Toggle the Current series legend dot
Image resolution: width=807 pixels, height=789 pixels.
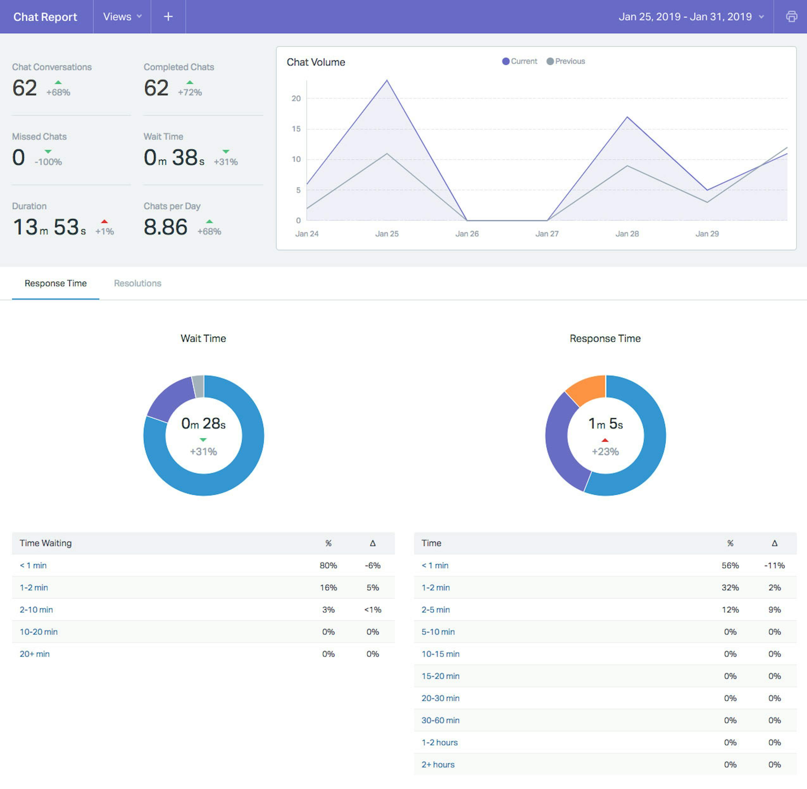(x=505, y=61)
